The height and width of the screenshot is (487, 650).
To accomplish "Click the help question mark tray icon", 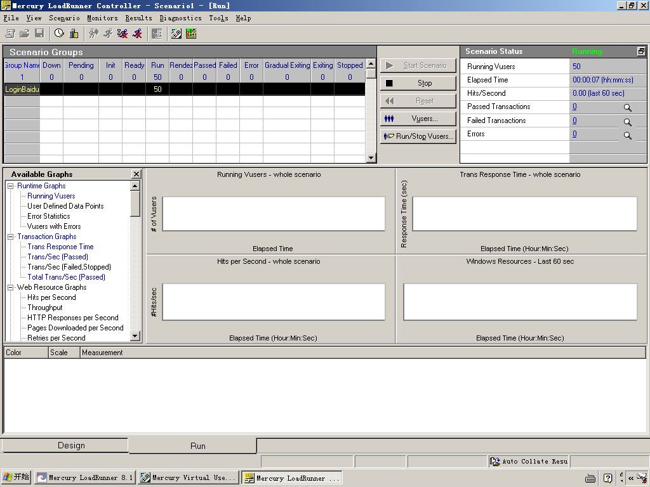I will (607, 478).
